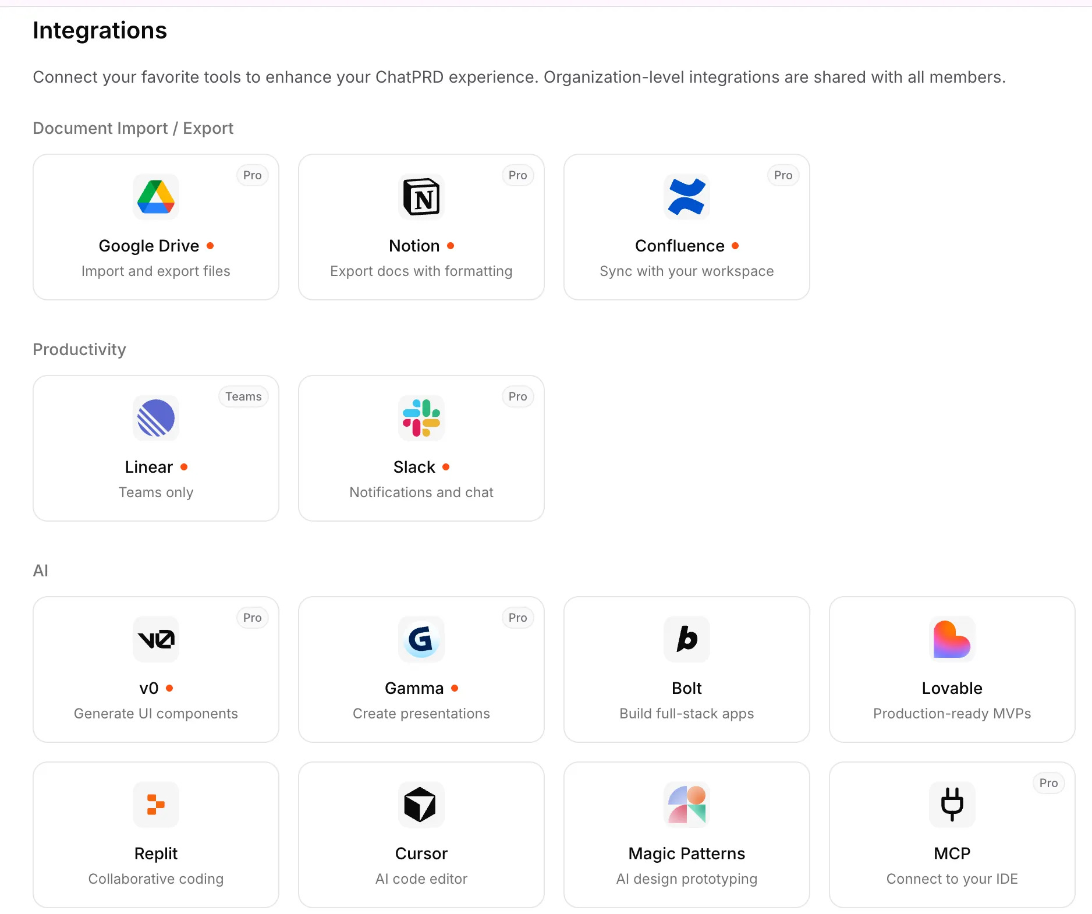Click 'Create presentations' description
Image resolution: width=1092 pixels, height=914 pixels.
[x=421, y=714]
